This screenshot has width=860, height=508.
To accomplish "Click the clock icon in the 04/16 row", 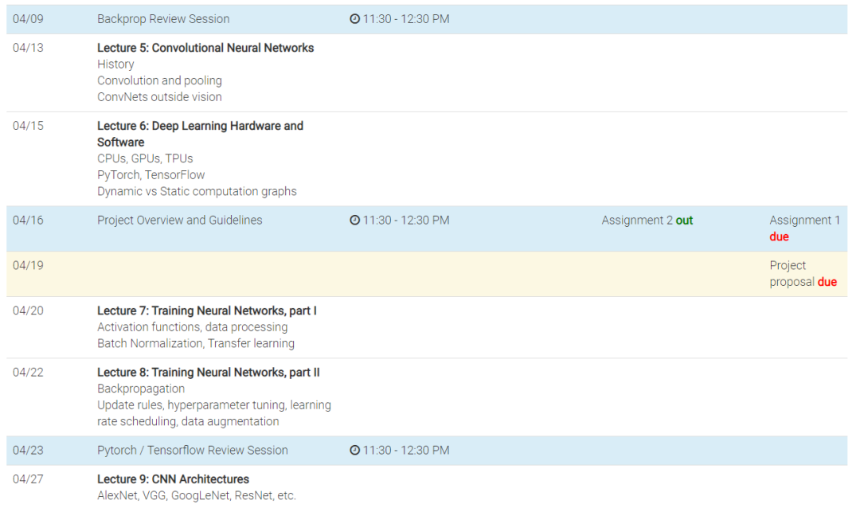I will coord(355,221).
